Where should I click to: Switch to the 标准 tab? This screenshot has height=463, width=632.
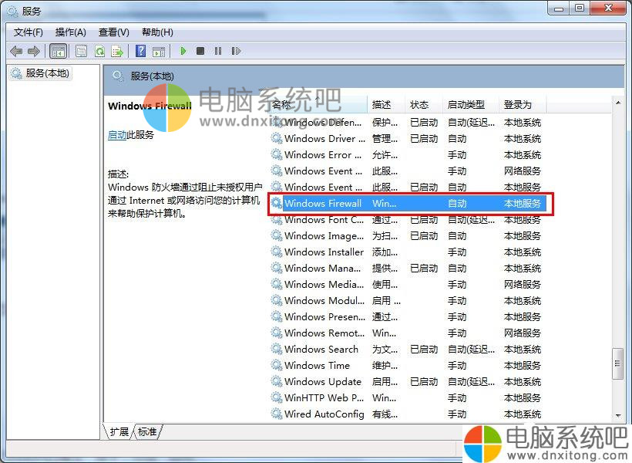tap(147, 431)
